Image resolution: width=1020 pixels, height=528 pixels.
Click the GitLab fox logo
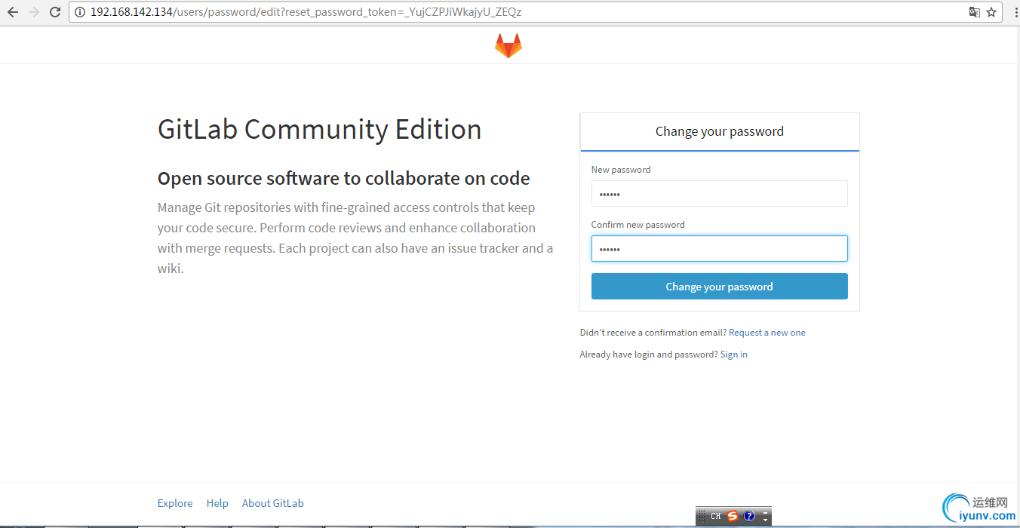coord(508,45)
